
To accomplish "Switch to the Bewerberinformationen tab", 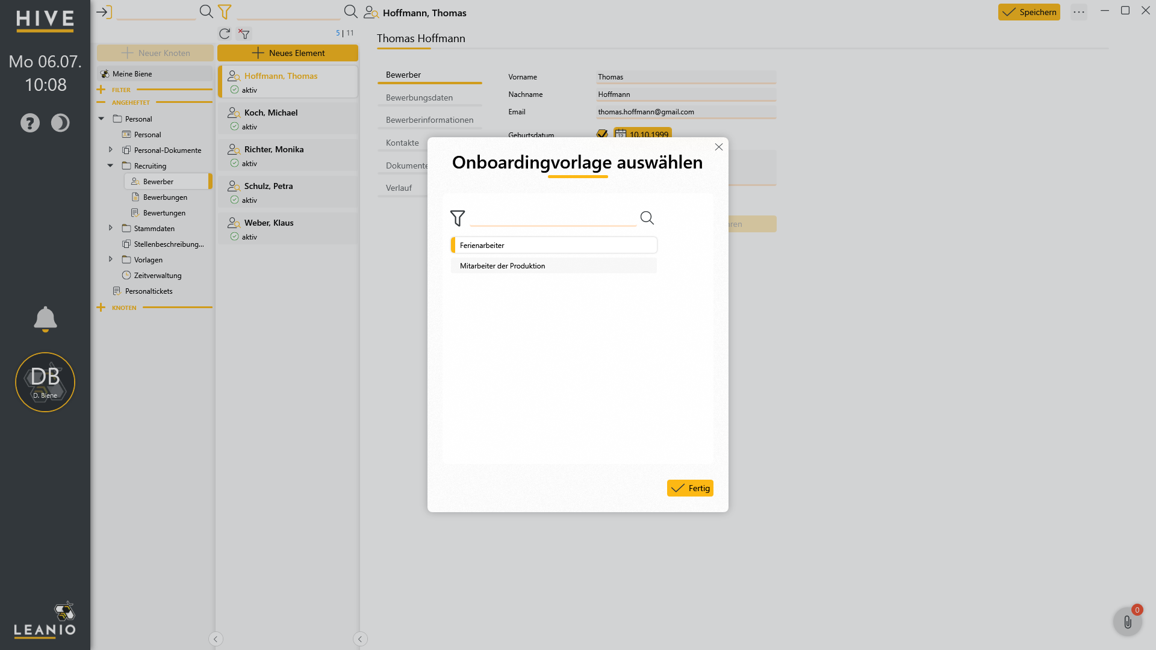I will pyautogui.click(x=430, y=120).
